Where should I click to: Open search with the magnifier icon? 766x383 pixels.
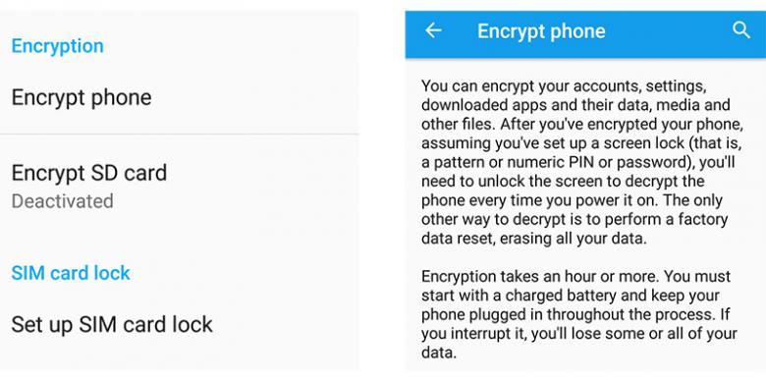(x=741, y=30)
